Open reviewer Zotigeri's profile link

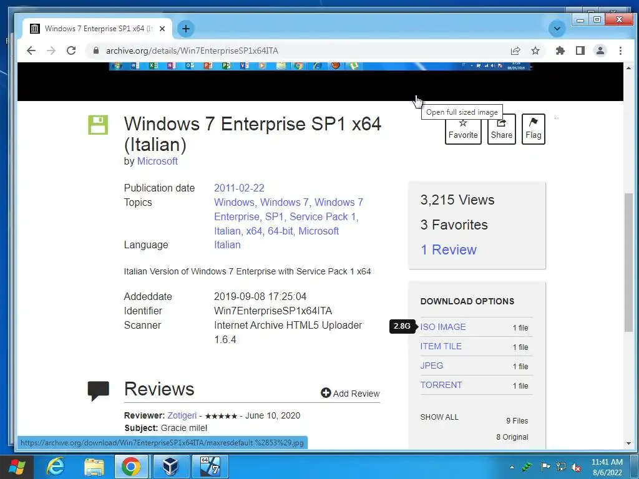click(x=182, y=415)
